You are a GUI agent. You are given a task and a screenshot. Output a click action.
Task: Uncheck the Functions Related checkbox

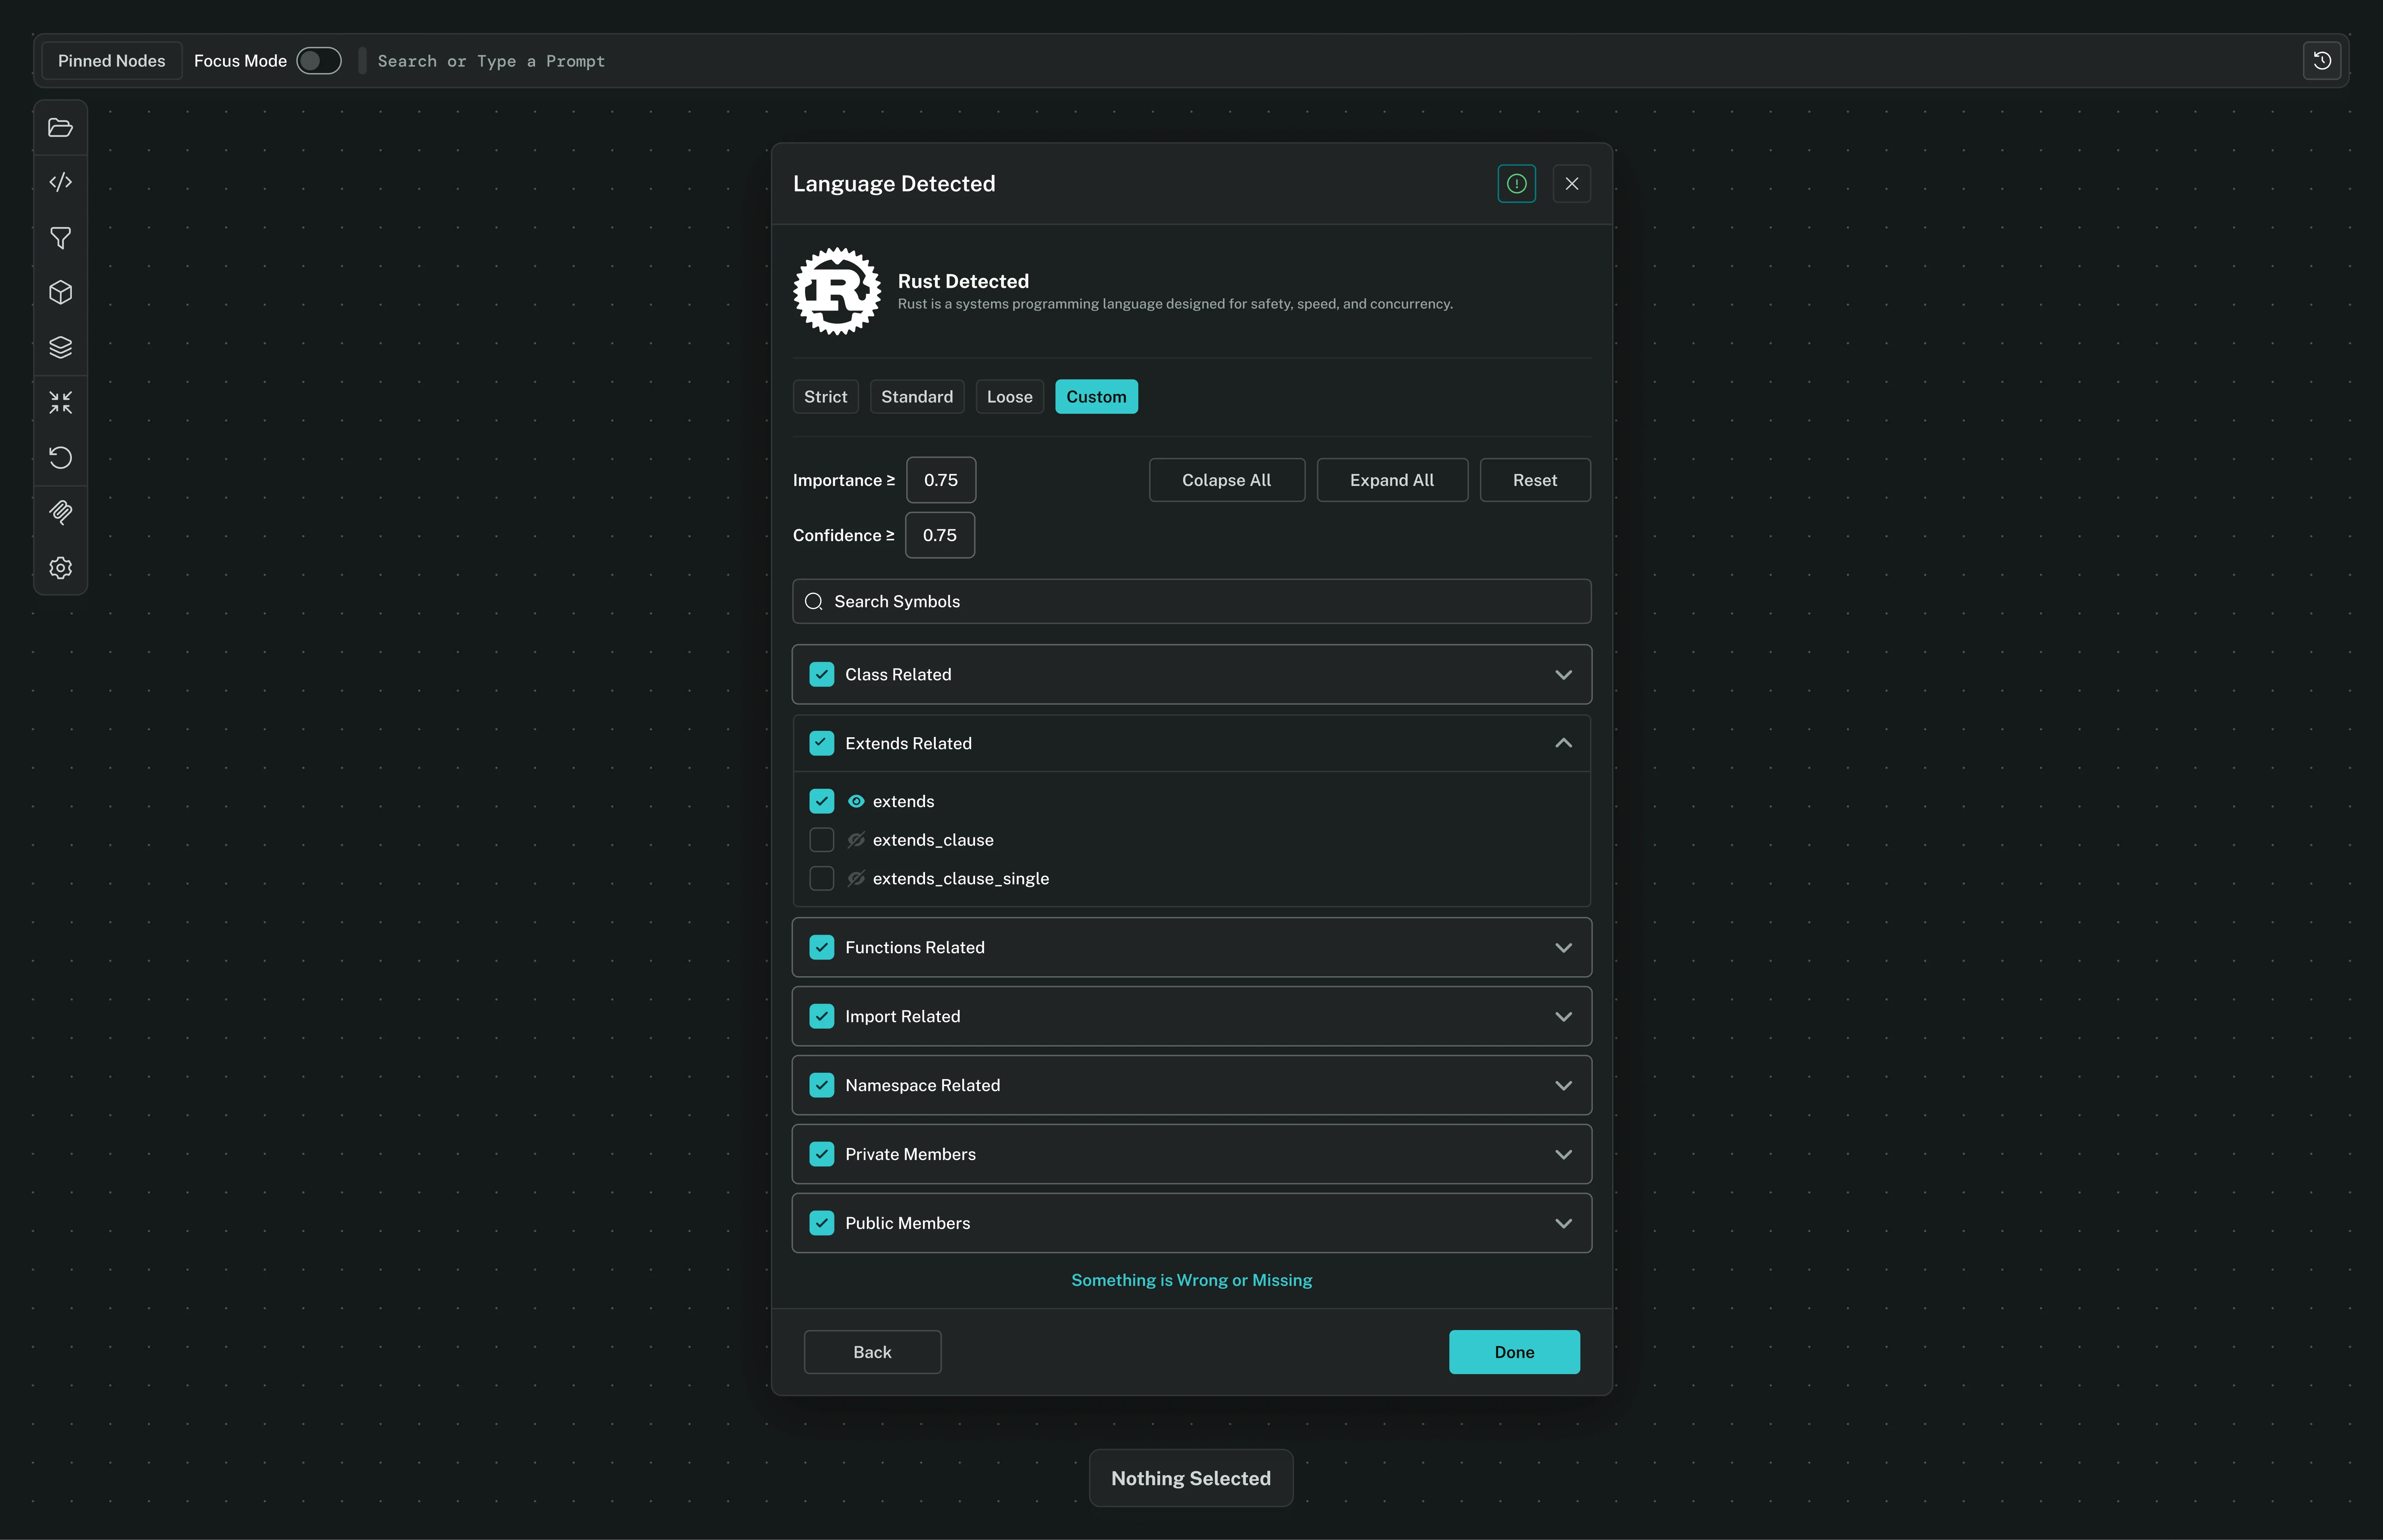pos(821,947)
